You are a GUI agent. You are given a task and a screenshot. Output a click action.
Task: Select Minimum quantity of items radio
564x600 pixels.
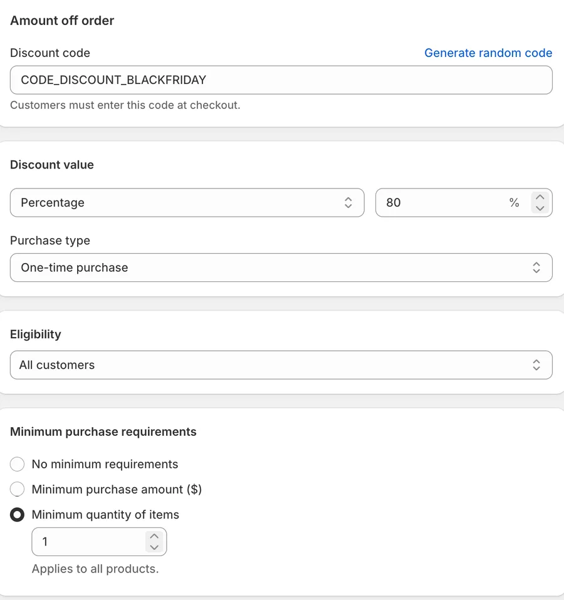point(17,515)
